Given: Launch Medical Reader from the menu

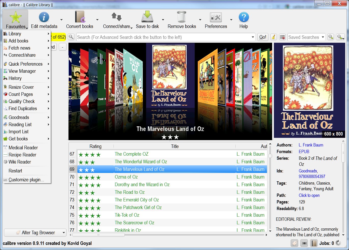Looking at the screenshot, I should click(x=26, y=148).
